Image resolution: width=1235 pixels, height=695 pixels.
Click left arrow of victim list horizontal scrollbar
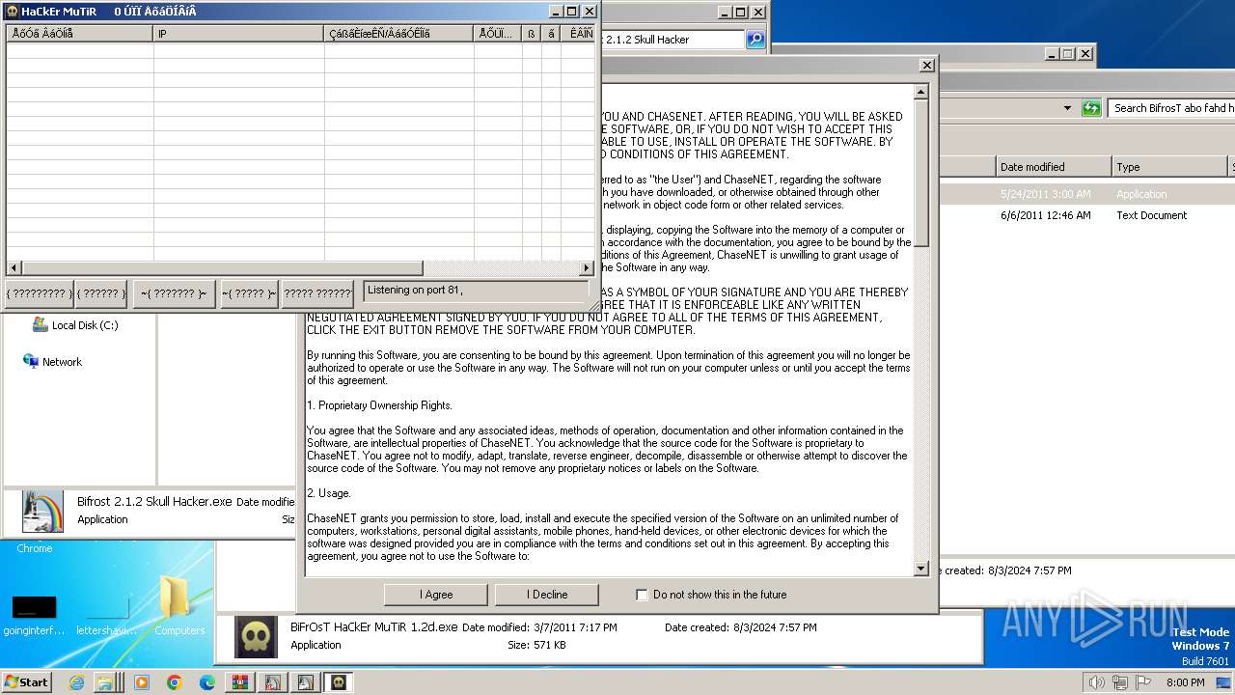pos(14,267)
